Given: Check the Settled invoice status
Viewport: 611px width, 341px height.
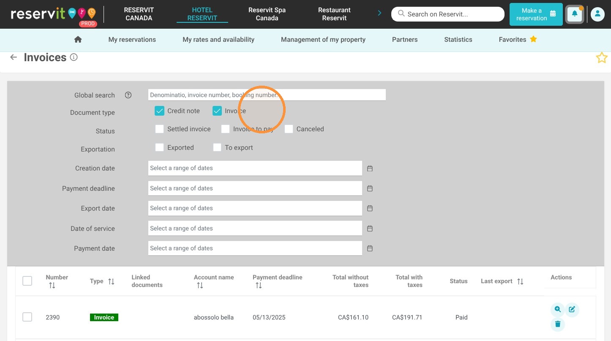Looking at the screenshot, I should pos(159,129).
